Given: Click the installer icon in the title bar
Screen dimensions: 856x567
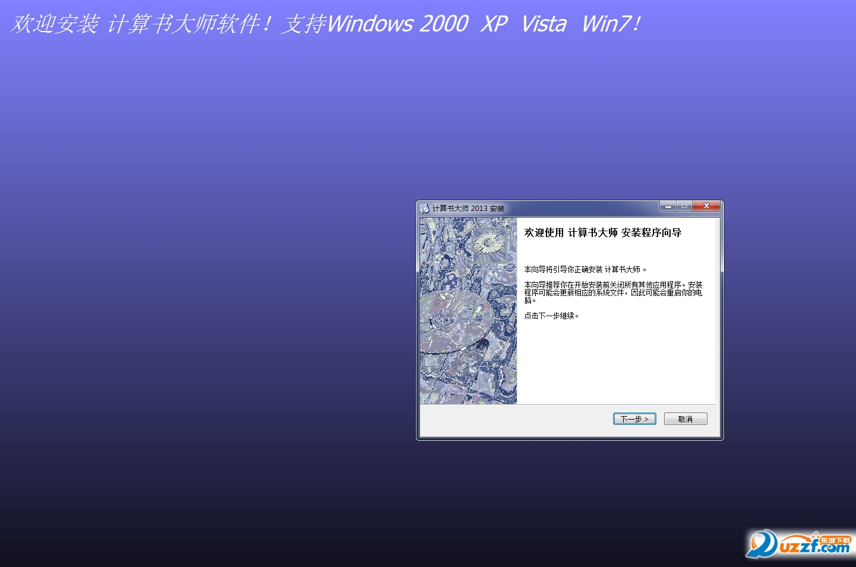Looking at the screenshot, I should coord(424,208).
